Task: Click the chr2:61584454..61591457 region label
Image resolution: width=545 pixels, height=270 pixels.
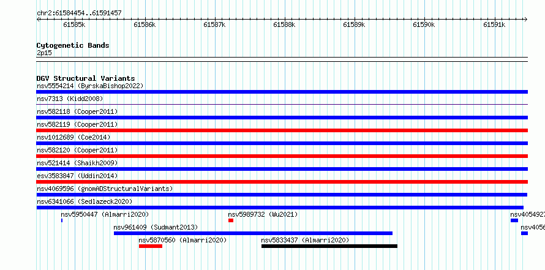Action: click(x=79, y=13)
